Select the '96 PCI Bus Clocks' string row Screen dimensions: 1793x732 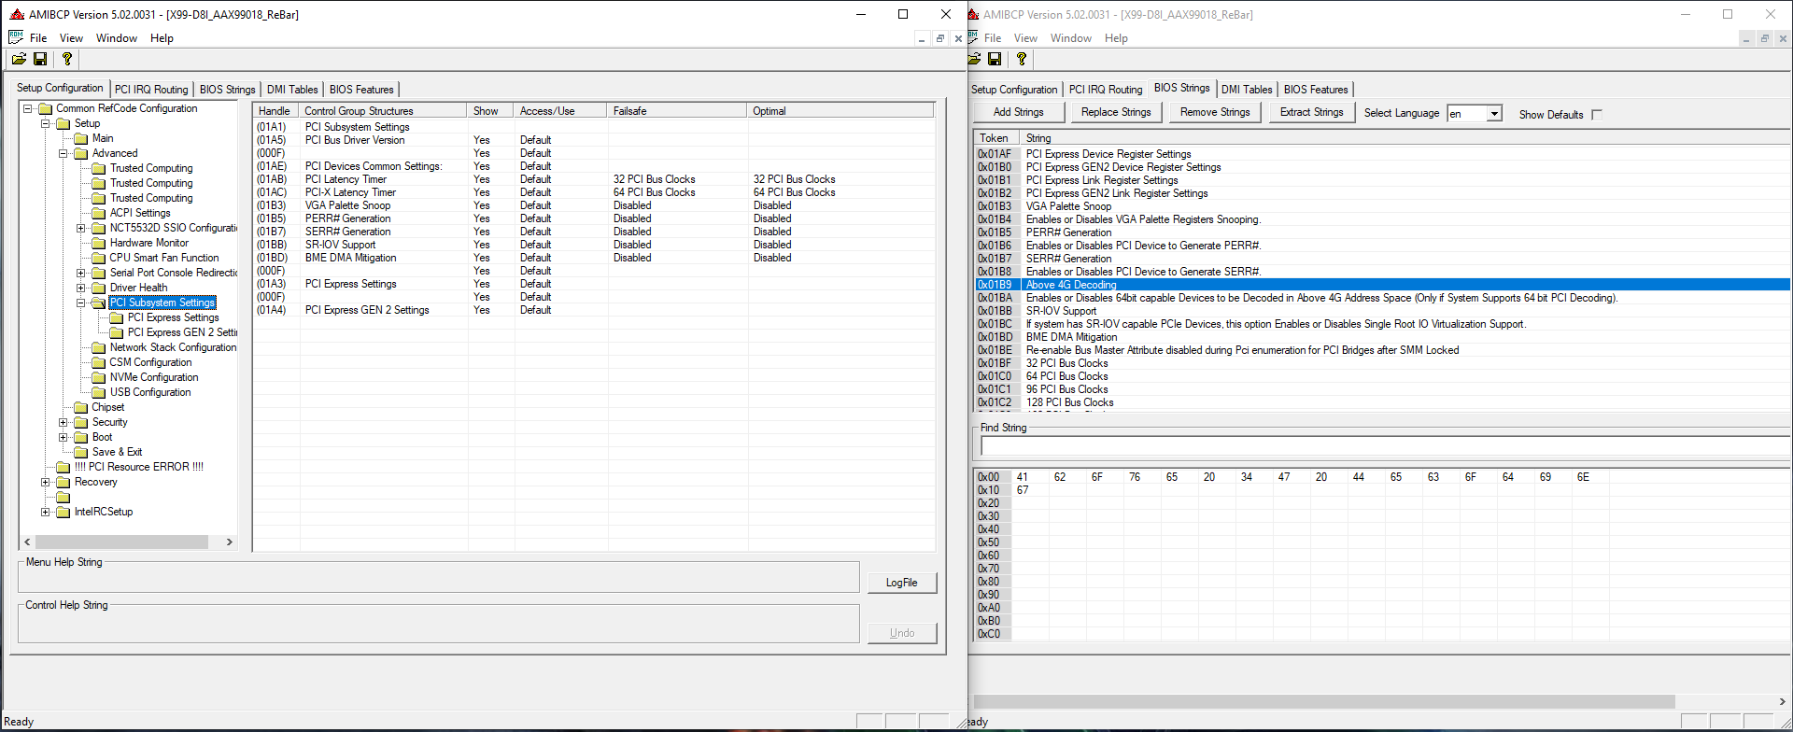coord(1382,389)
